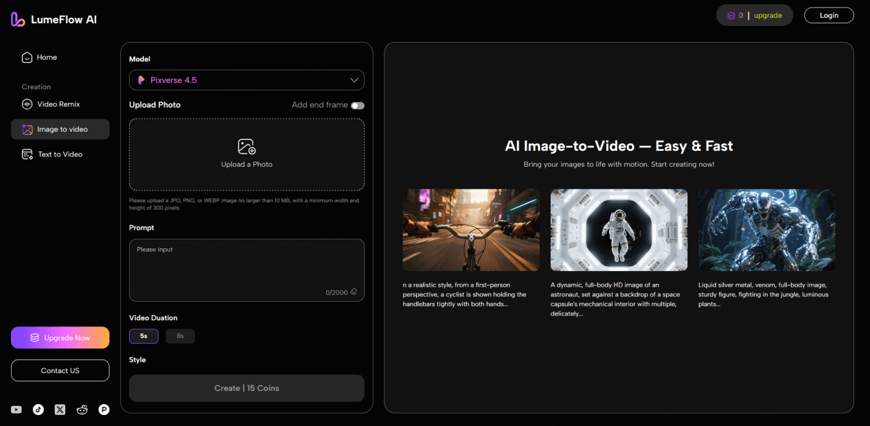Click the JPG PNG WEBP upload requirements text
The width and height of the screenshot is (870, 426).
click(244, 204)
